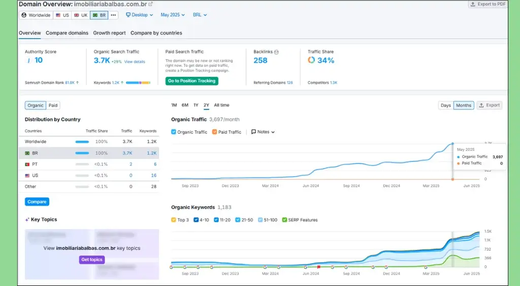The height and width of the screenshot is (286, 520).
Task: Click the Brazil flag in country table
Action: (x=27, y=153)
